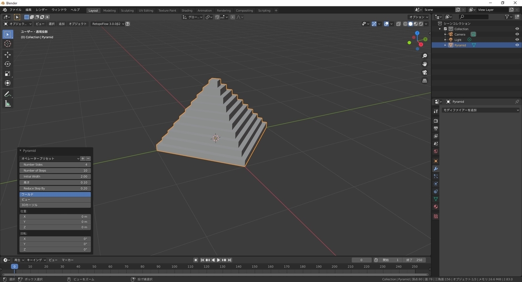Open the Output properties tab
Image resolution: width=522 pixels, height=282 pixels.
(x=436, y=128)
